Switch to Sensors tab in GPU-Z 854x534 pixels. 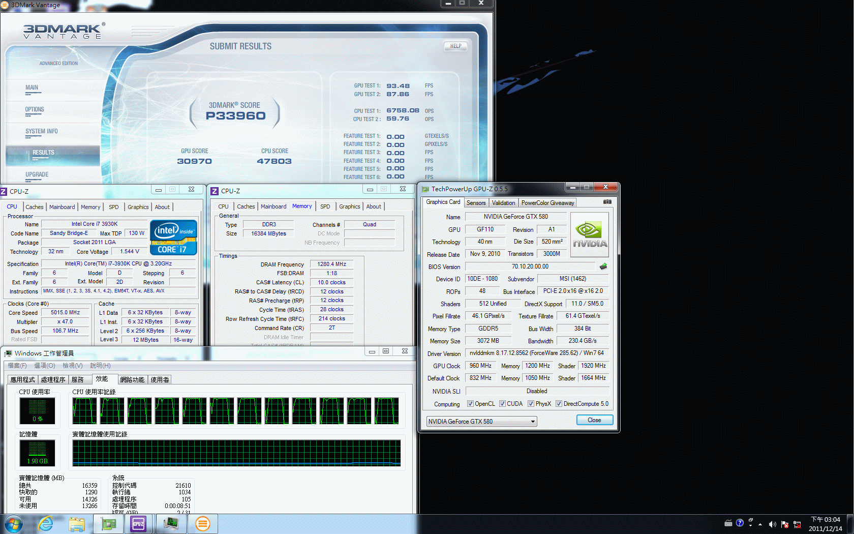point(476,203)
